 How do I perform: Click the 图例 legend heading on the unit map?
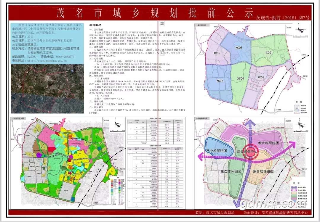click(299, 102)
